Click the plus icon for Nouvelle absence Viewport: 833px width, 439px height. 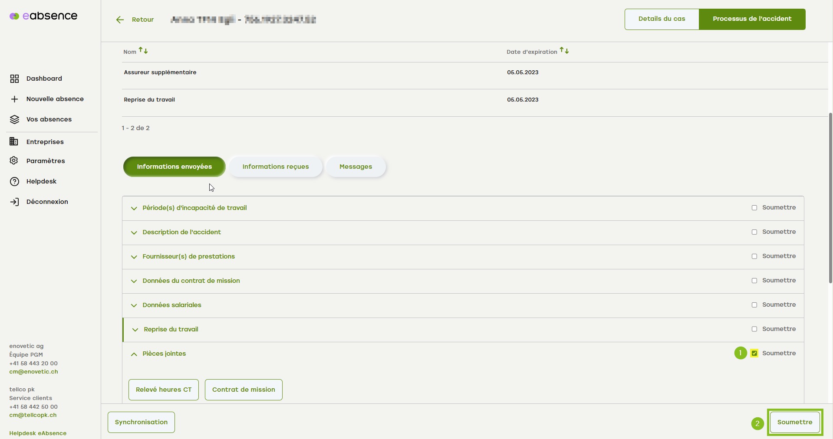[x=14, y=99]
